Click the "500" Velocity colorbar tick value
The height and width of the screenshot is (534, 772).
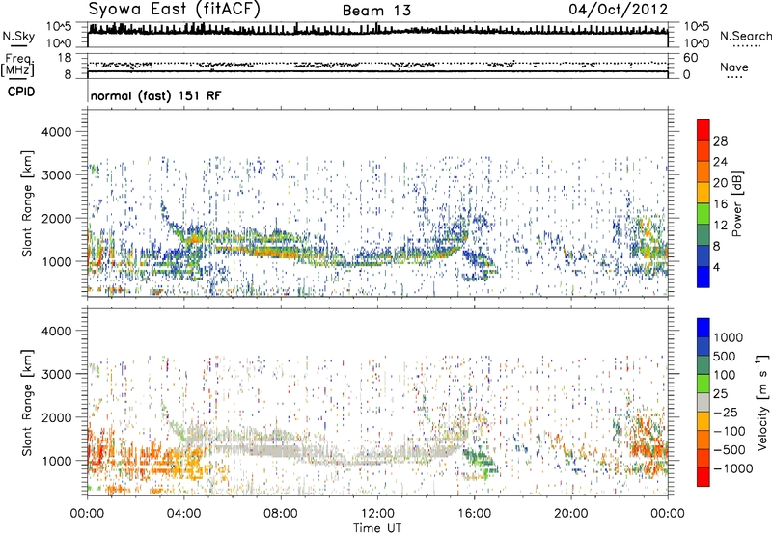pos(725,356)
